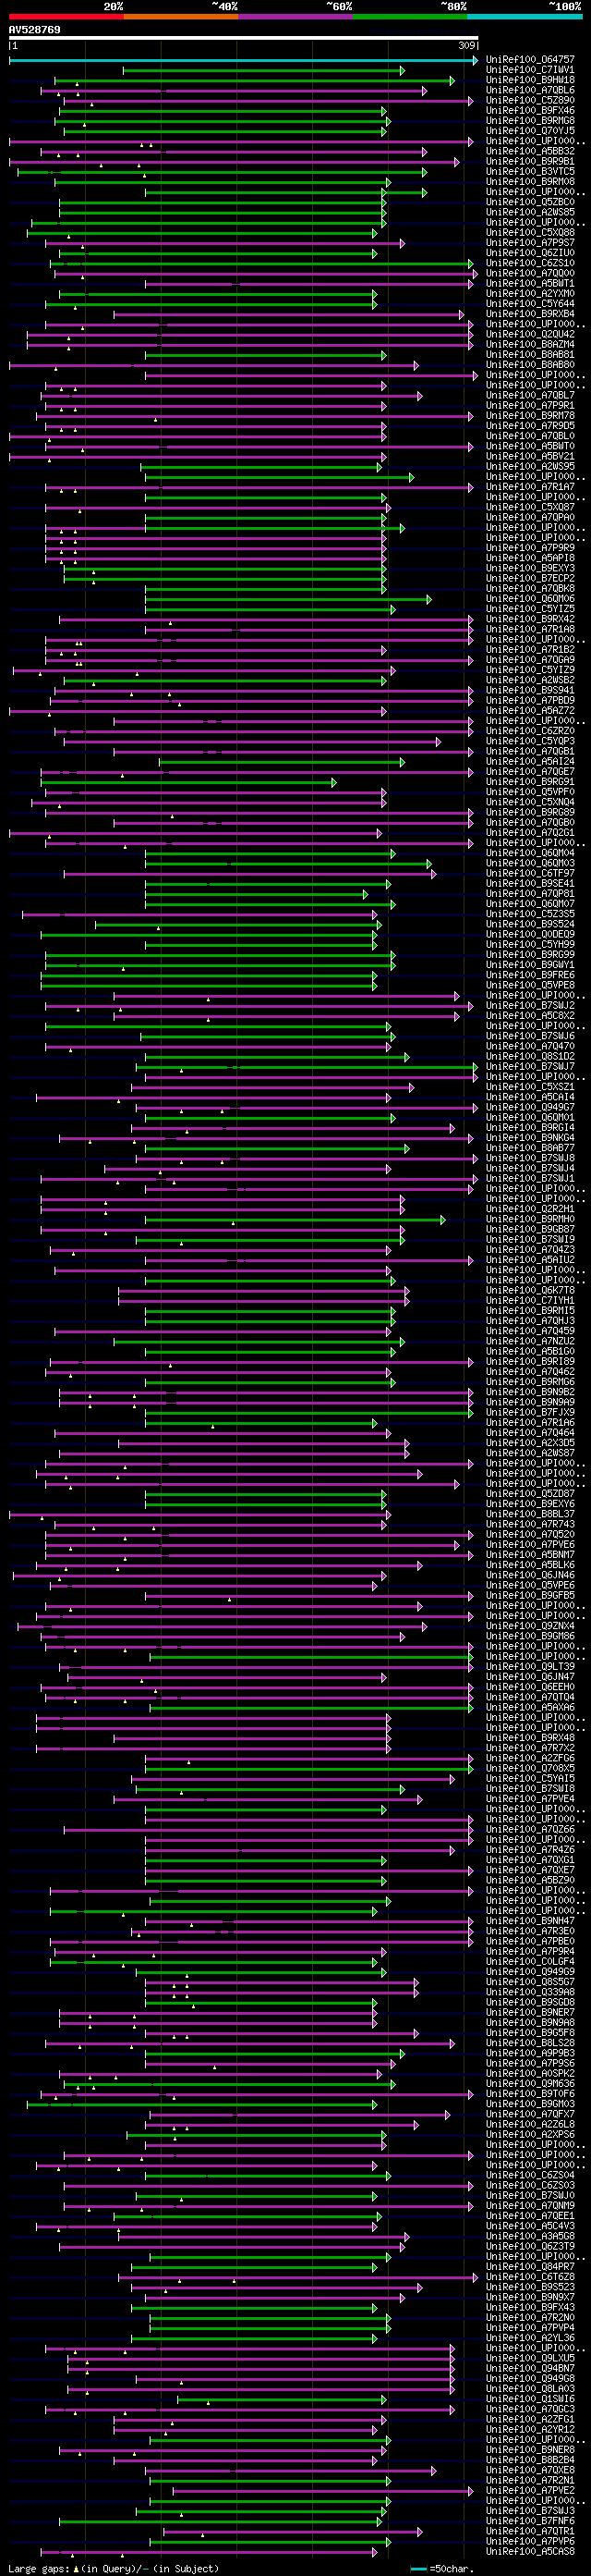
Task: Open the UniRef100_B9GWY1 hit
Action: pos(530,965)
